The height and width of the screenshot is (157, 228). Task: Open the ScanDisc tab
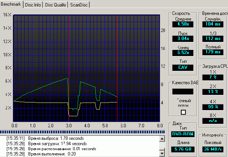pyautogui.click(x=79, y=5)
